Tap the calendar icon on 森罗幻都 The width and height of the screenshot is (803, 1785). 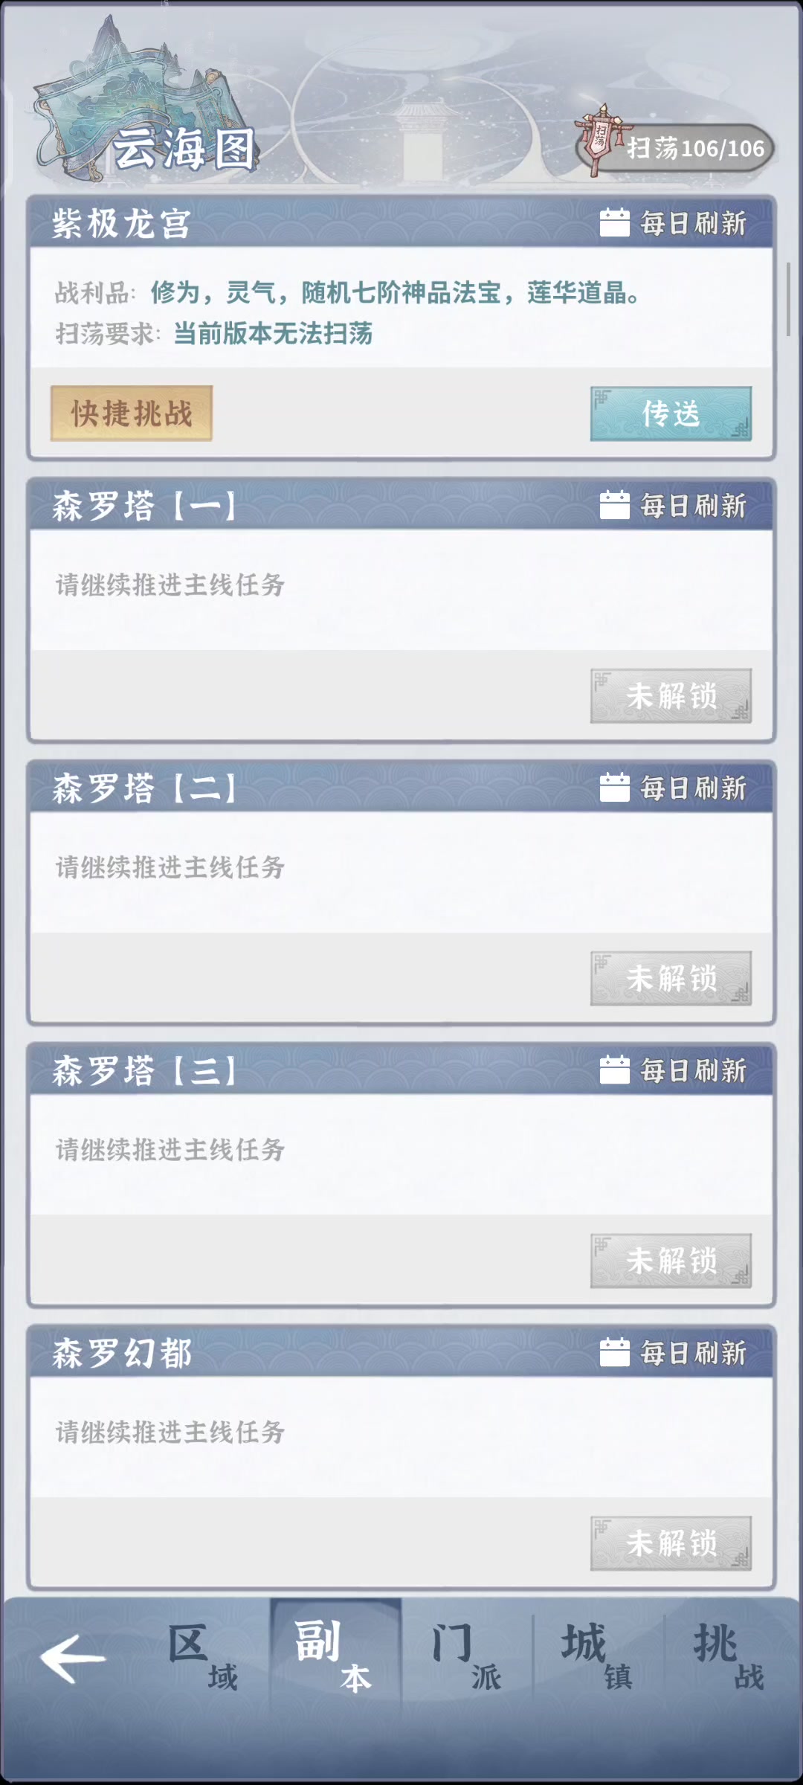point(614,1353)
